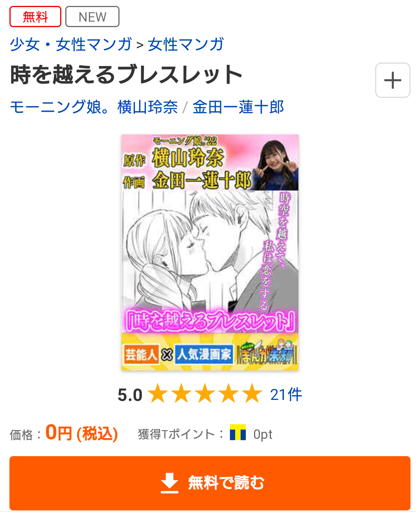416x512 pixels.
Task: Open 少女・女性マンガ breadcrumb link
Action: point(71,44)
